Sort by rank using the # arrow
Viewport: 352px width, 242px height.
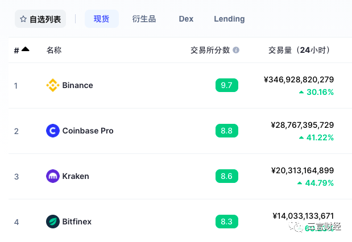click(25, 49)
